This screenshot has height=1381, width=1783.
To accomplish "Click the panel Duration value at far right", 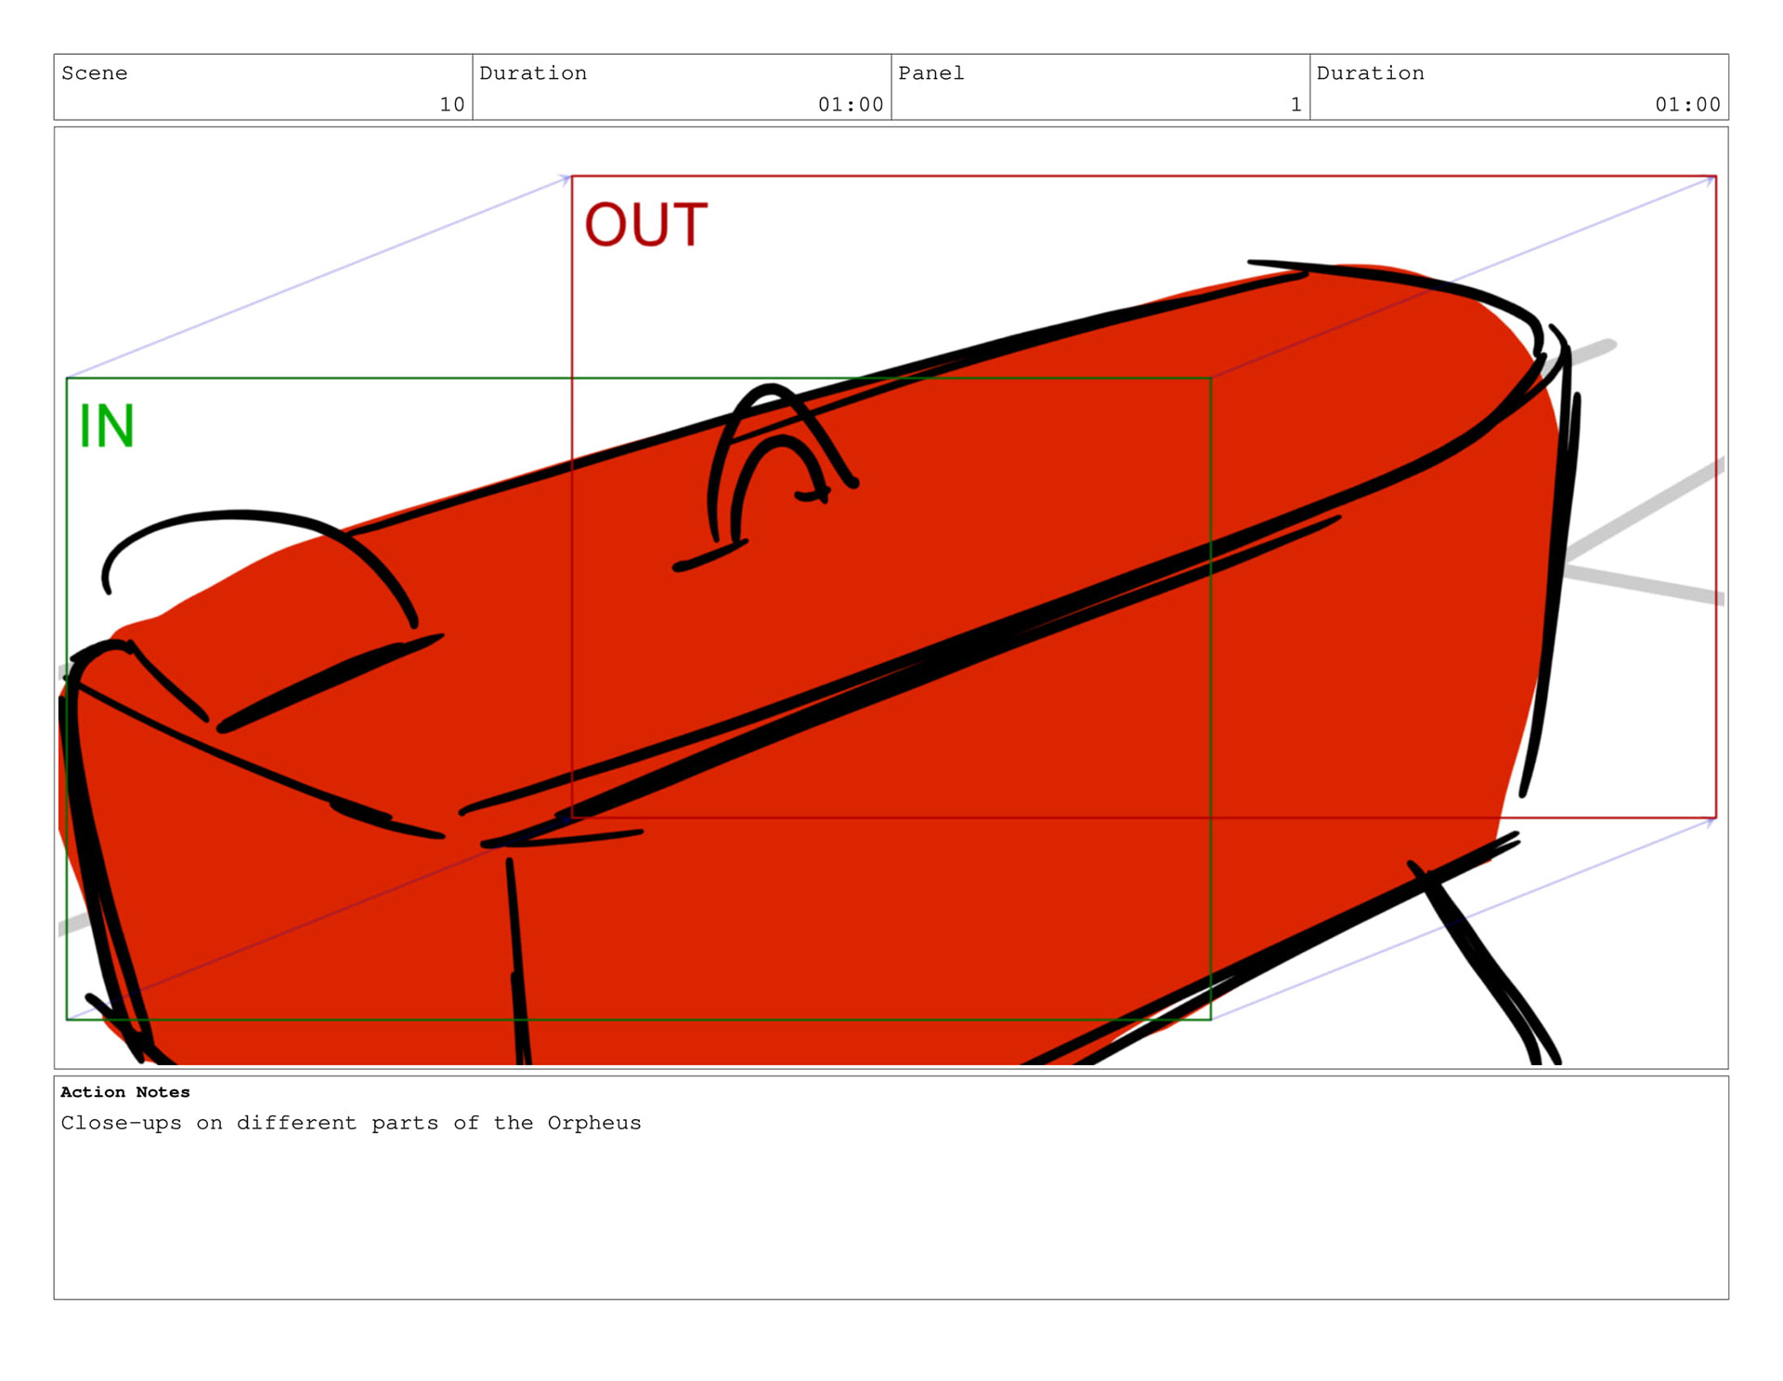I will point(1686,105).
